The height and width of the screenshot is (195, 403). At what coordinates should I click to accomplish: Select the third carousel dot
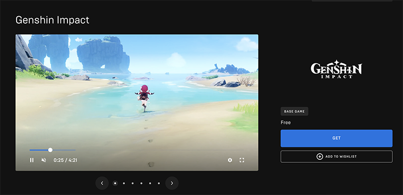coord(132,183)
